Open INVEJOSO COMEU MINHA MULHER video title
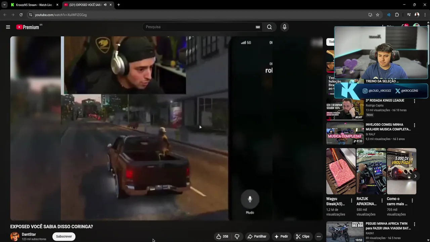The image size is (430, 242). 388,127
